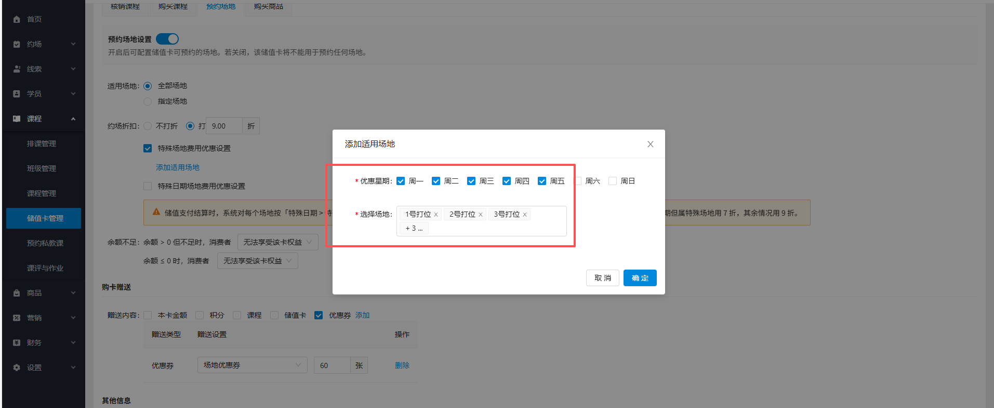Viewport: 994px width, 408px height.
Task: Remove the 3号打位 tag
Action: [x=525, y=215]
